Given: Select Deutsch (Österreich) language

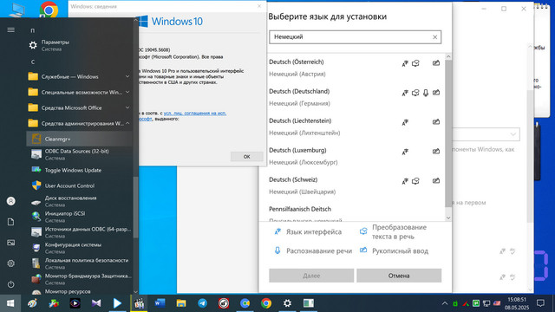Looking at the screenshot, I should [355, 68].
